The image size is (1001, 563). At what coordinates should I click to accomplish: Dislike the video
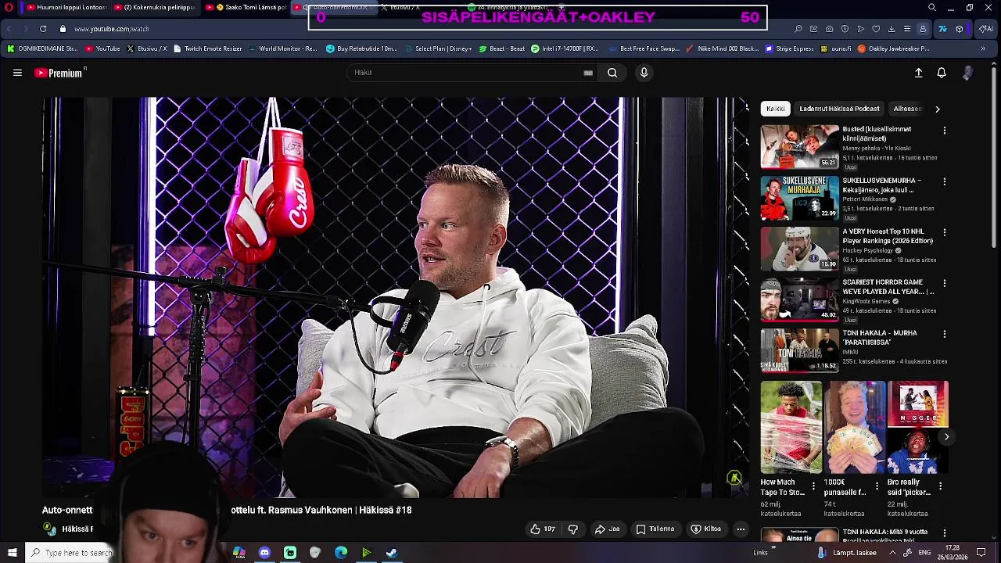[573, 529]
